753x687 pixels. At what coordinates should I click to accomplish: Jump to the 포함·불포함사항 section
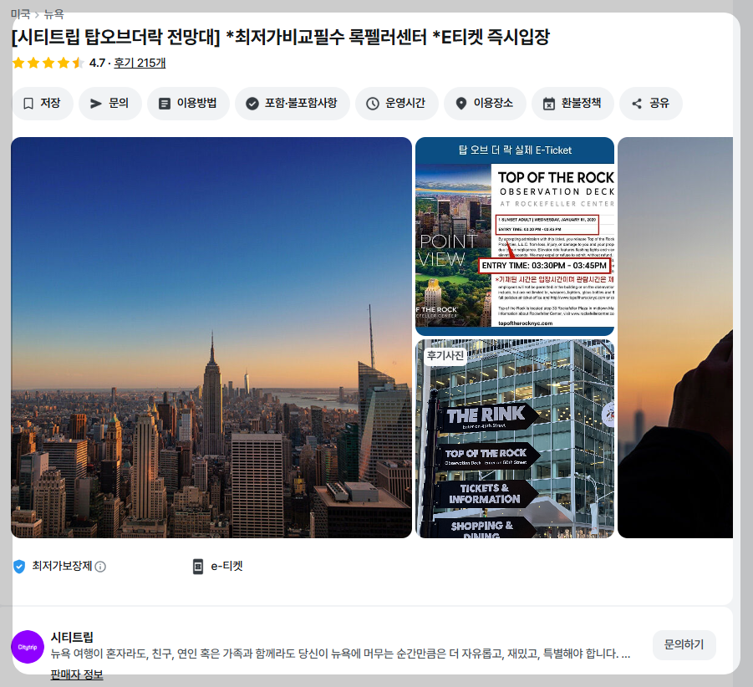(x=293, y=104)
